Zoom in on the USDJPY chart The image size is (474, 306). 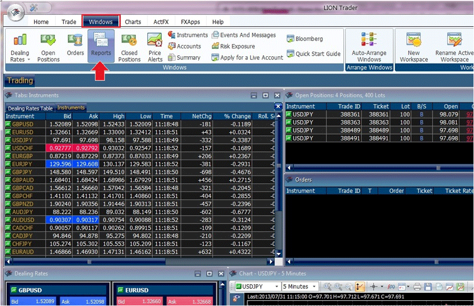coord(328,287)
